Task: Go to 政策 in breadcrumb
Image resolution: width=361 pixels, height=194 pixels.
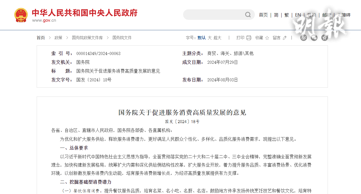Action: click(58, 38)
